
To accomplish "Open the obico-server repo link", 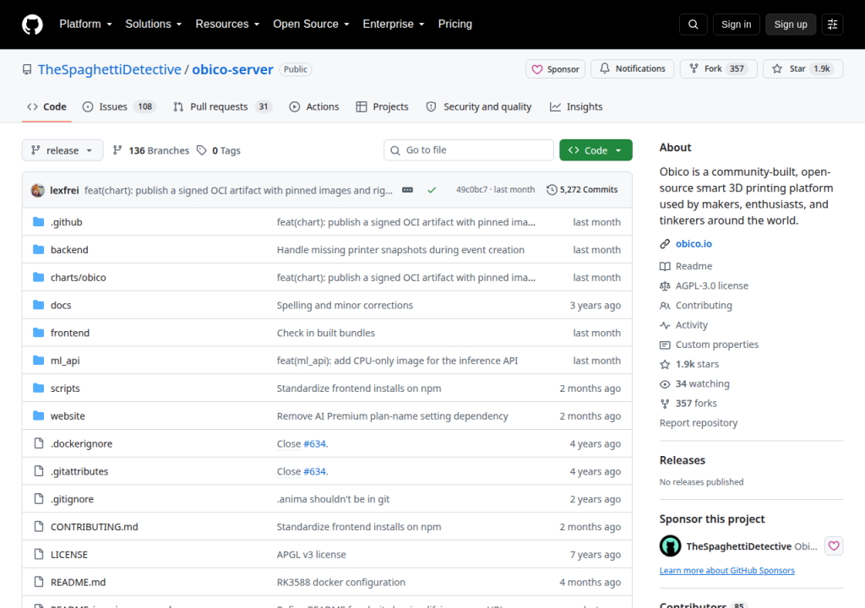I will (x=232, y=69).
